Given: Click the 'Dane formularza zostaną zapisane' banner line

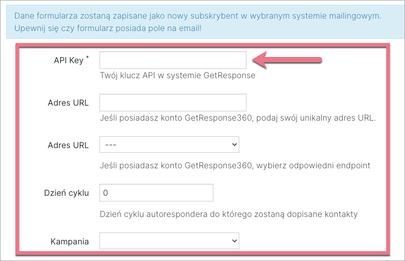Looking at the screenshot, I should tap(198, 16).
